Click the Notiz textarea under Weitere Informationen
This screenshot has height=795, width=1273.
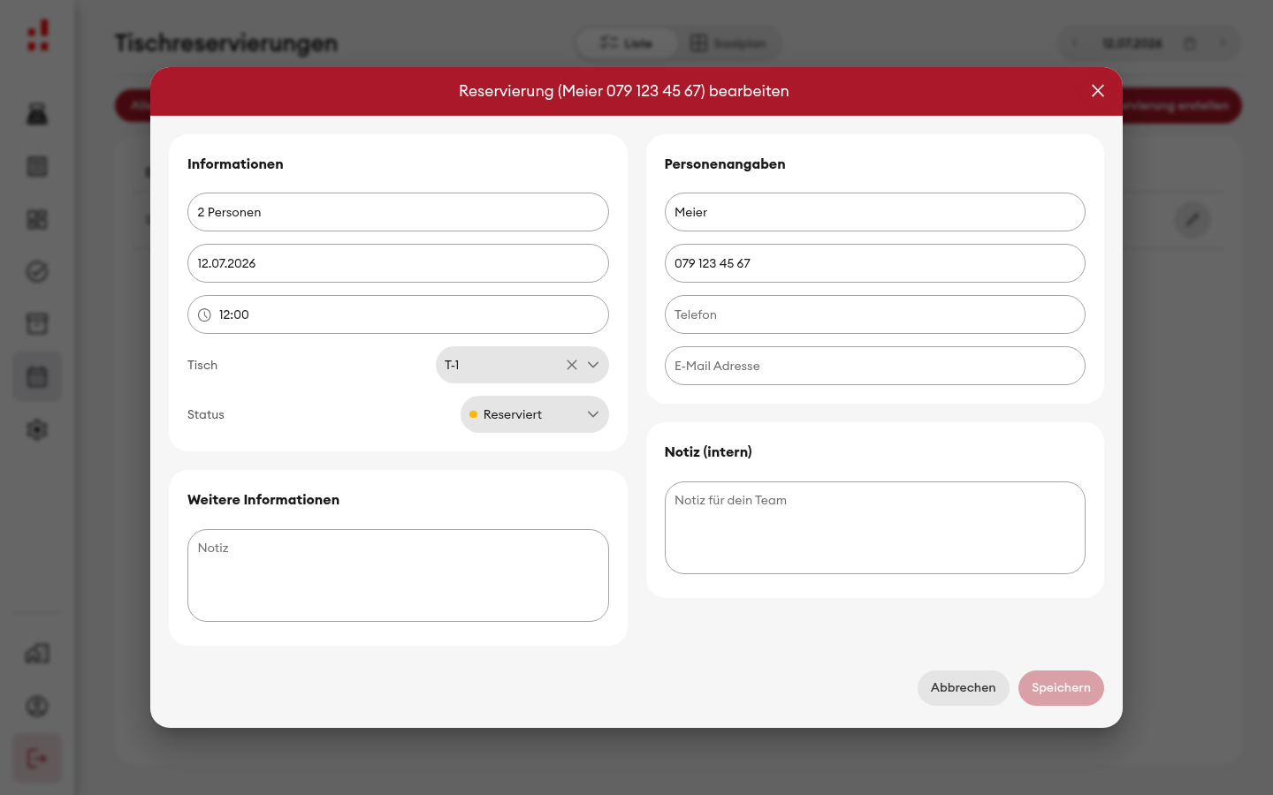pyautogui.click(x=398, y=575)
